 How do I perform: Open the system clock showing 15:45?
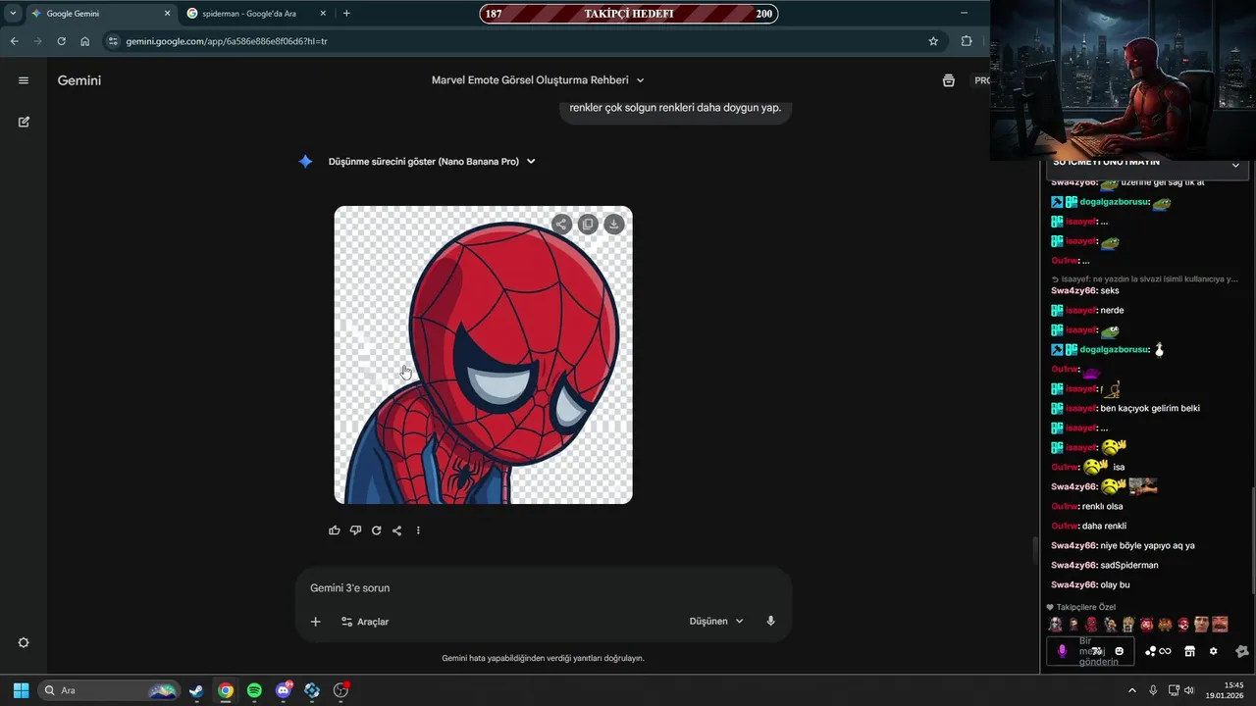[x=1227, y=690]
